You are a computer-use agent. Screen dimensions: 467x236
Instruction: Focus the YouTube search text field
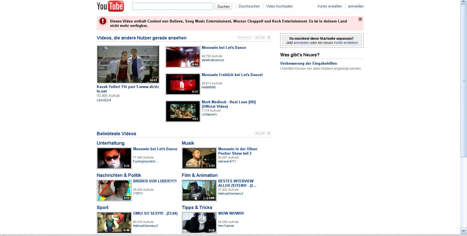pos(173,6)
